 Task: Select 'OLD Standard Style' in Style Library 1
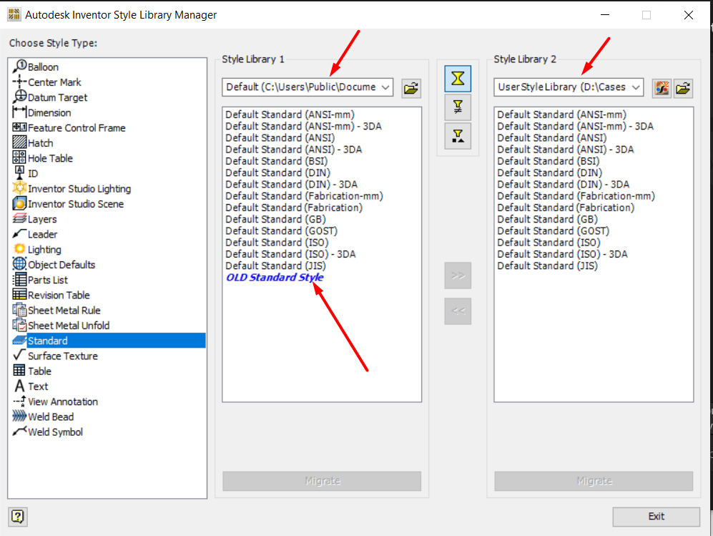(275, 278)
